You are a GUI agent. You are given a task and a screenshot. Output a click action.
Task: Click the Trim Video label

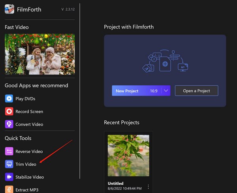[26, 164]
